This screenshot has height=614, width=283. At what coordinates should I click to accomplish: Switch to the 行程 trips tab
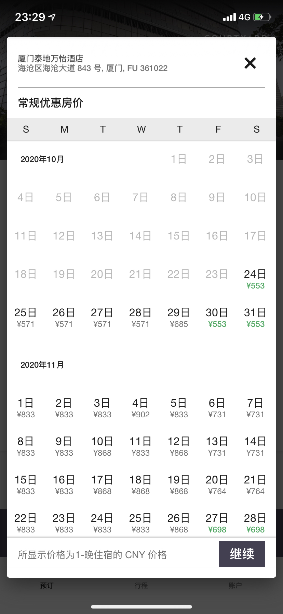141,585
